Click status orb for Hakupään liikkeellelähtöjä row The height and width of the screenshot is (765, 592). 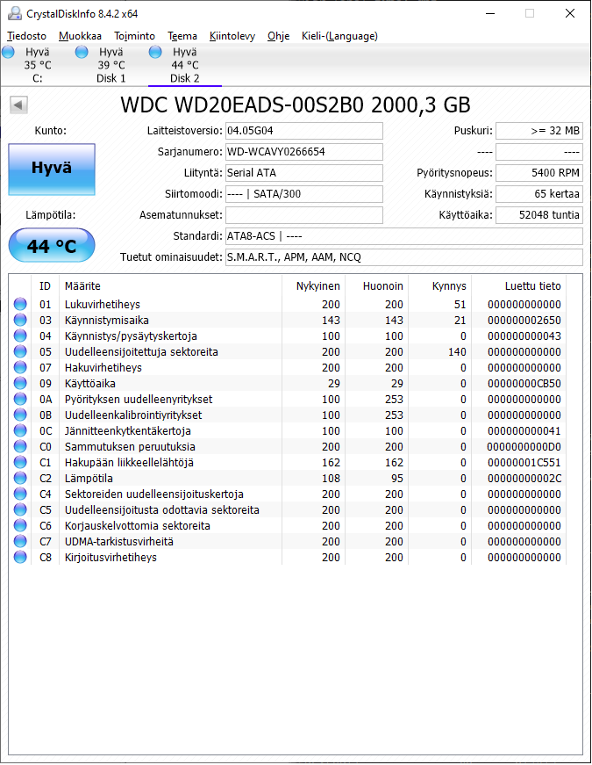click(x=20, y=462)
